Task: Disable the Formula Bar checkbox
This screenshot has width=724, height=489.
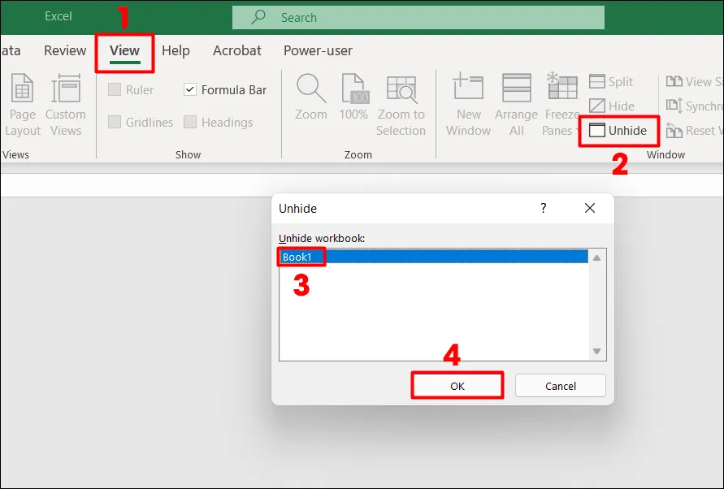Action: point(190,89)
